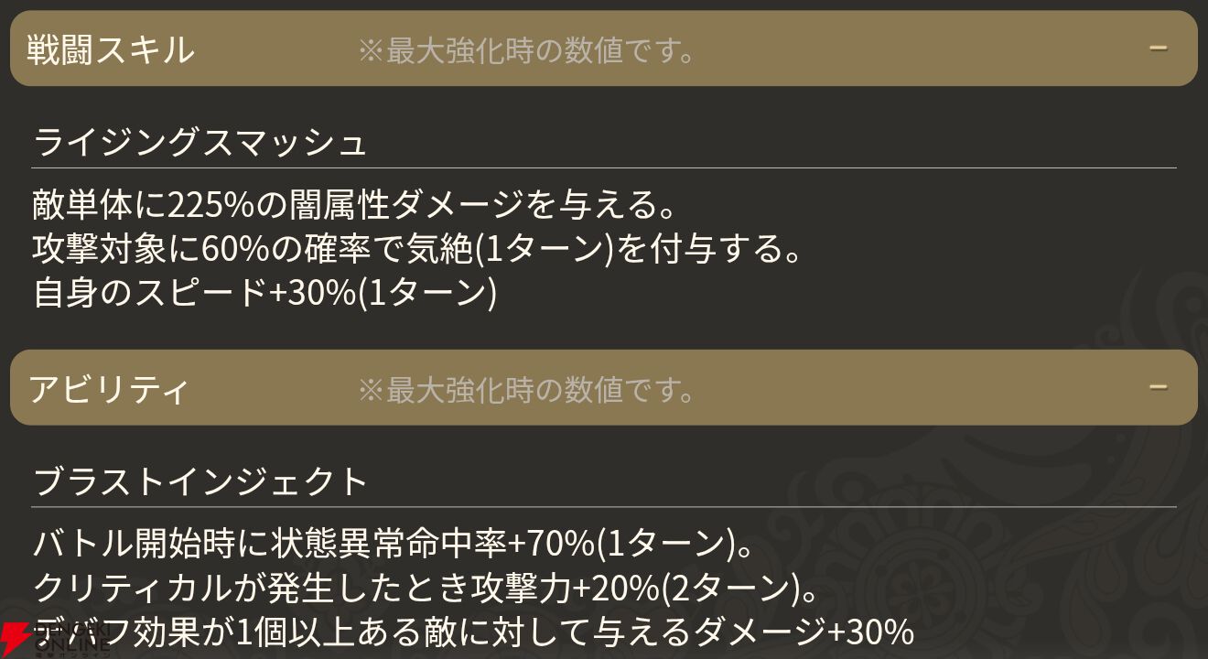Select the ライジングスマッシュ skill name
Image resolution: width=1208 pixels, height=659 pixels.
[200, 142]
